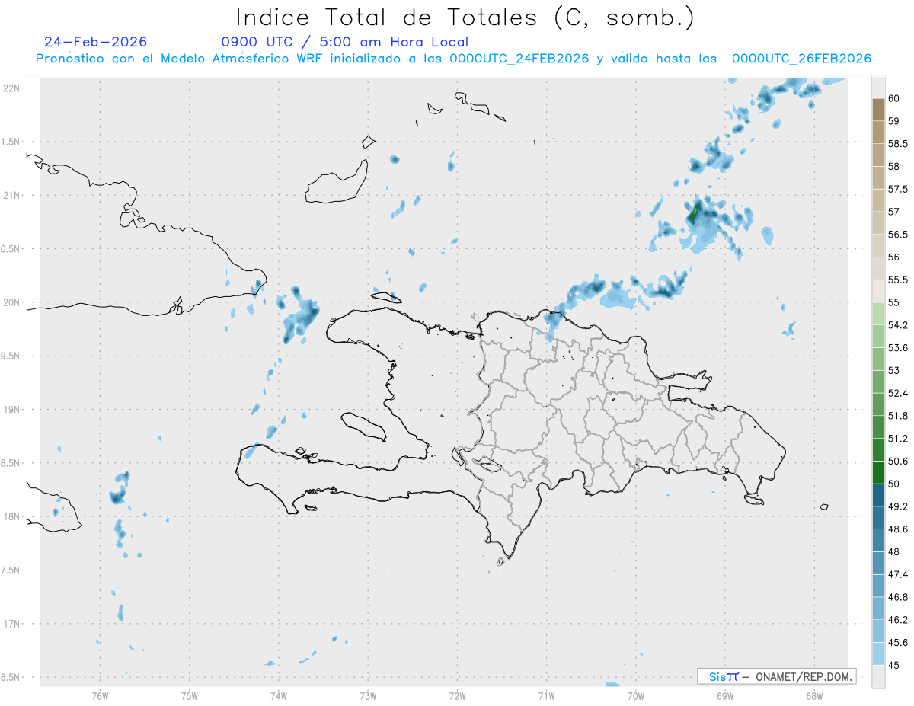Screen dimensions: 914x706
Task: Click the '17N' latitude label
Action: click(x=11, y=624)
